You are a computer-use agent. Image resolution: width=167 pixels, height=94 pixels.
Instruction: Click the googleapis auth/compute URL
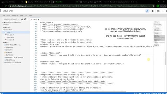point(60,25)
